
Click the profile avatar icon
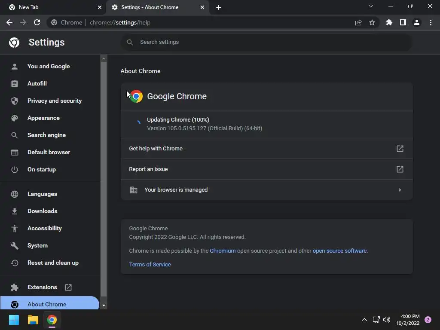(x=417, y=22)
